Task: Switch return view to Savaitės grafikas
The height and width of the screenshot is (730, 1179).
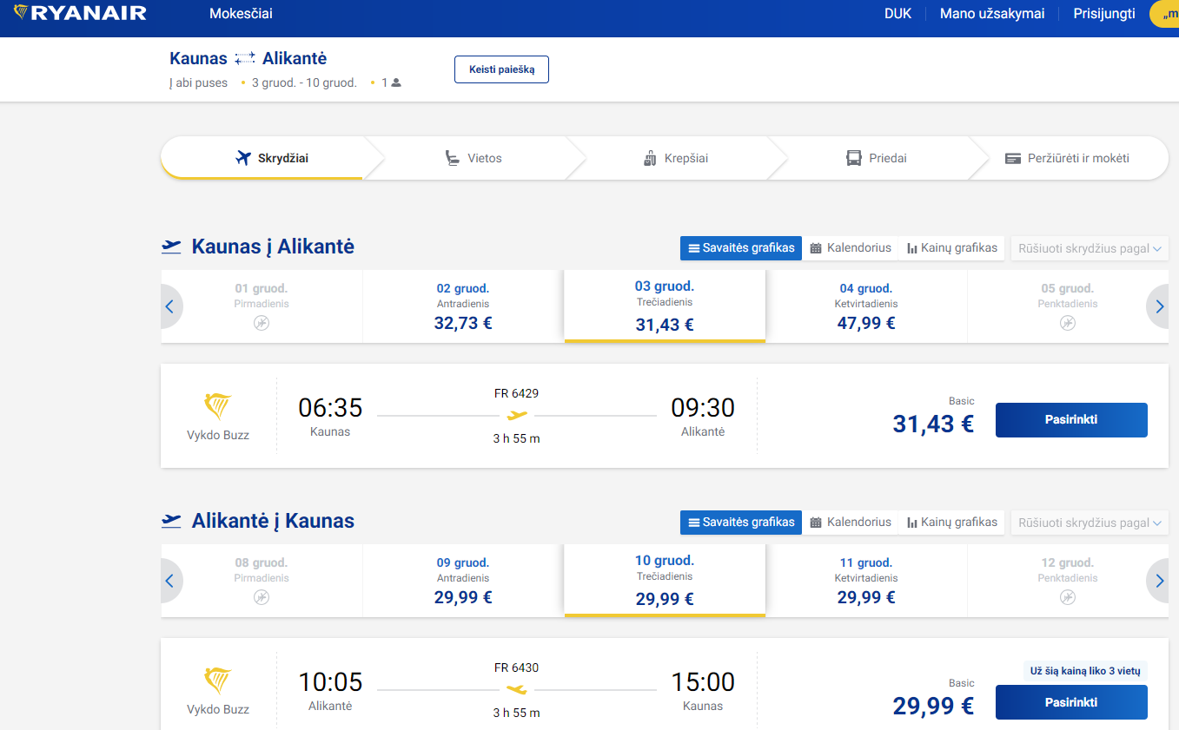Action: point(741,523)
